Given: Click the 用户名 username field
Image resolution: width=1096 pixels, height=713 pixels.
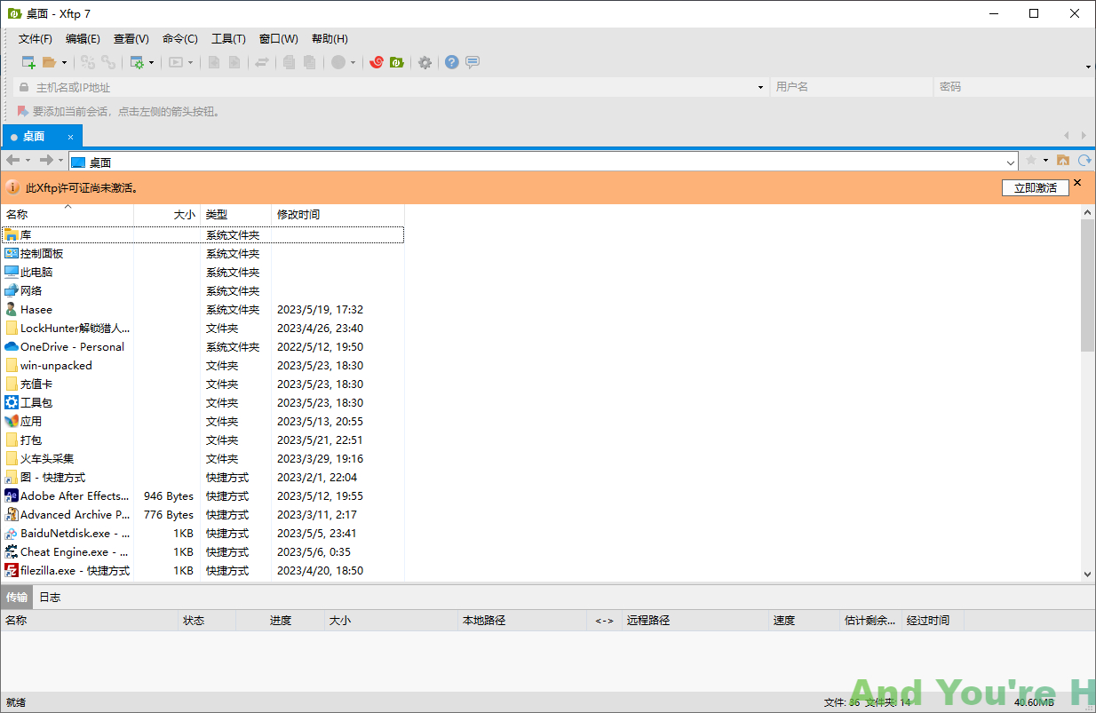Looking at the screenshot, I should pyautogui.click(x=853, y=87).
